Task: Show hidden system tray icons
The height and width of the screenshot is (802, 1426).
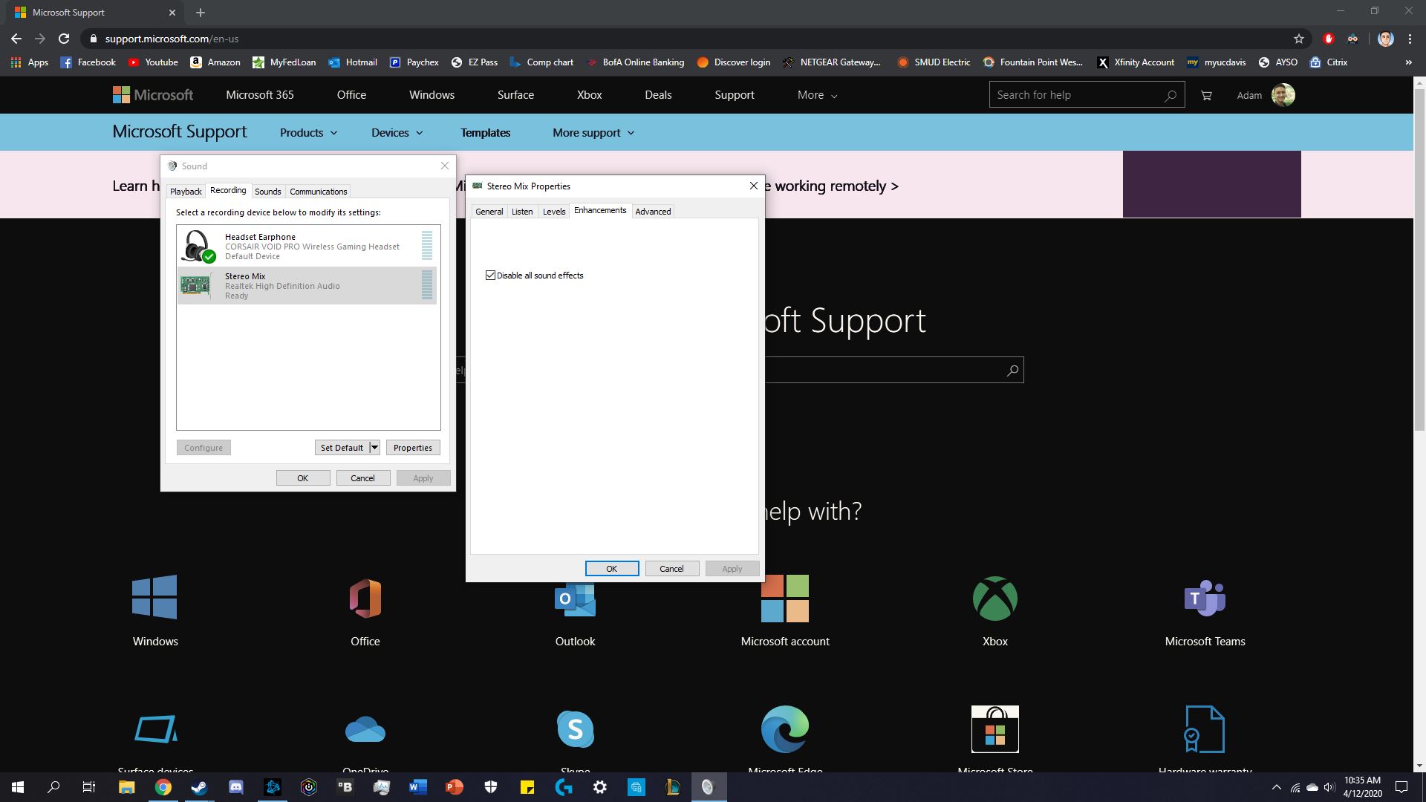Action: coord(1276,787)
